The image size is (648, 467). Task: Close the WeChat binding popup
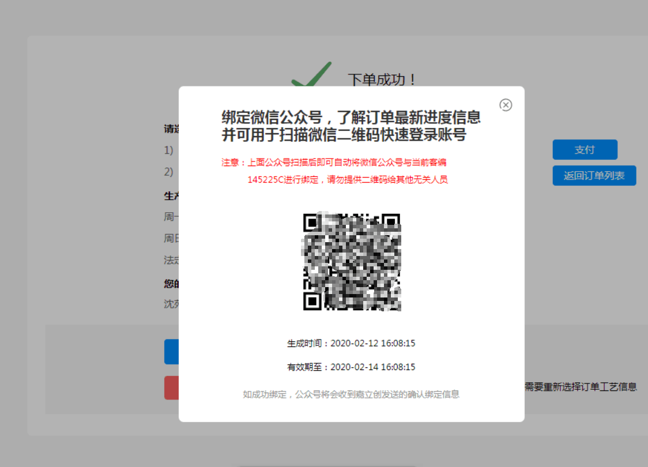(x=506, y=105)
